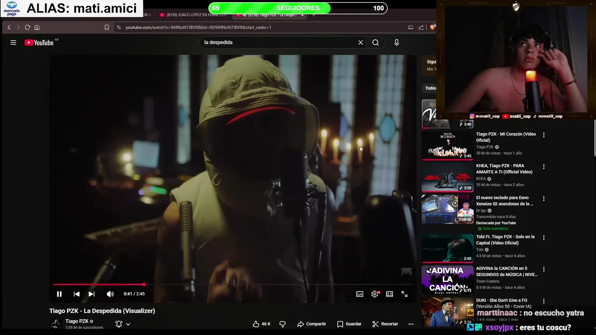Toggle the notification bell for Tiago PZK

[x=119, y=324]
